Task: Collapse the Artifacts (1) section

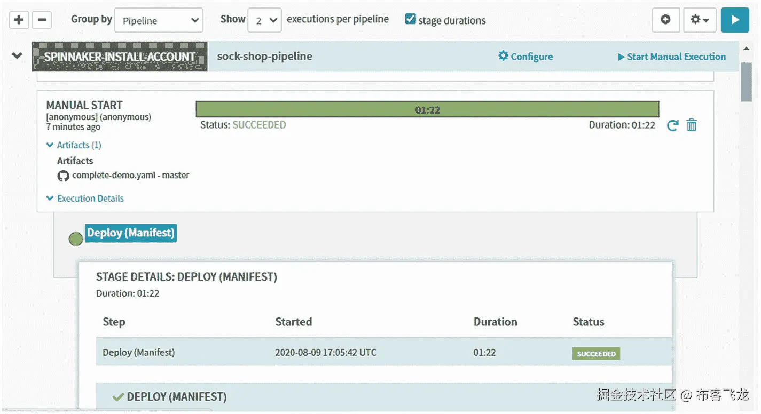Action: 74,145
